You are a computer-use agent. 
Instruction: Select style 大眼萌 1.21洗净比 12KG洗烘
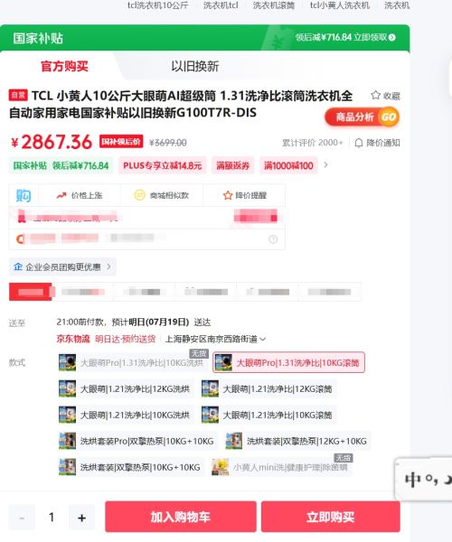[125, 388]
